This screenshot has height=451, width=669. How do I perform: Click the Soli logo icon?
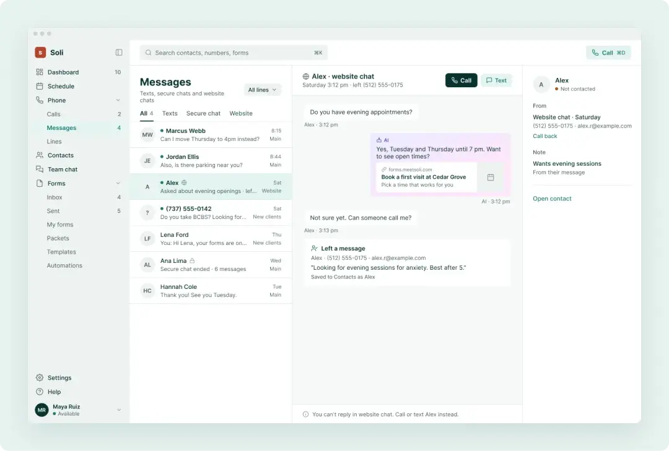(40, 53)
